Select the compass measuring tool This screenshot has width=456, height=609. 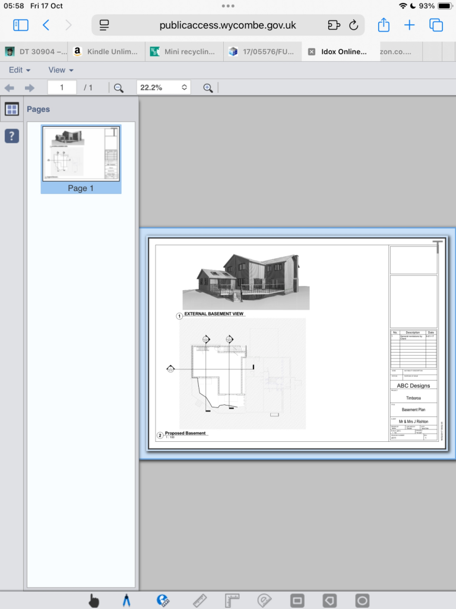[x=126, y=601]
